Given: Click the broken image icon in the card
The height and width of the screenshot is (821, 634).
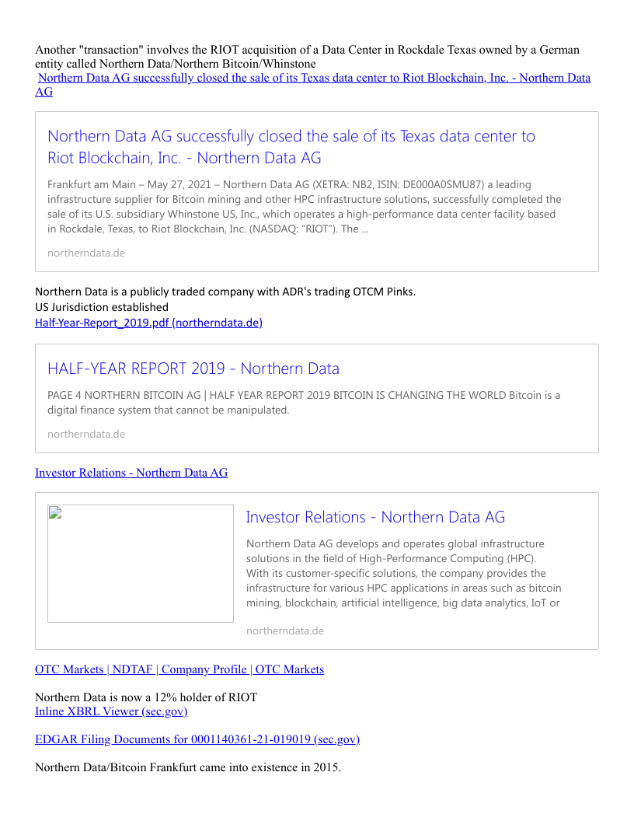Looking at the screenshot, I should click(54, 512).
